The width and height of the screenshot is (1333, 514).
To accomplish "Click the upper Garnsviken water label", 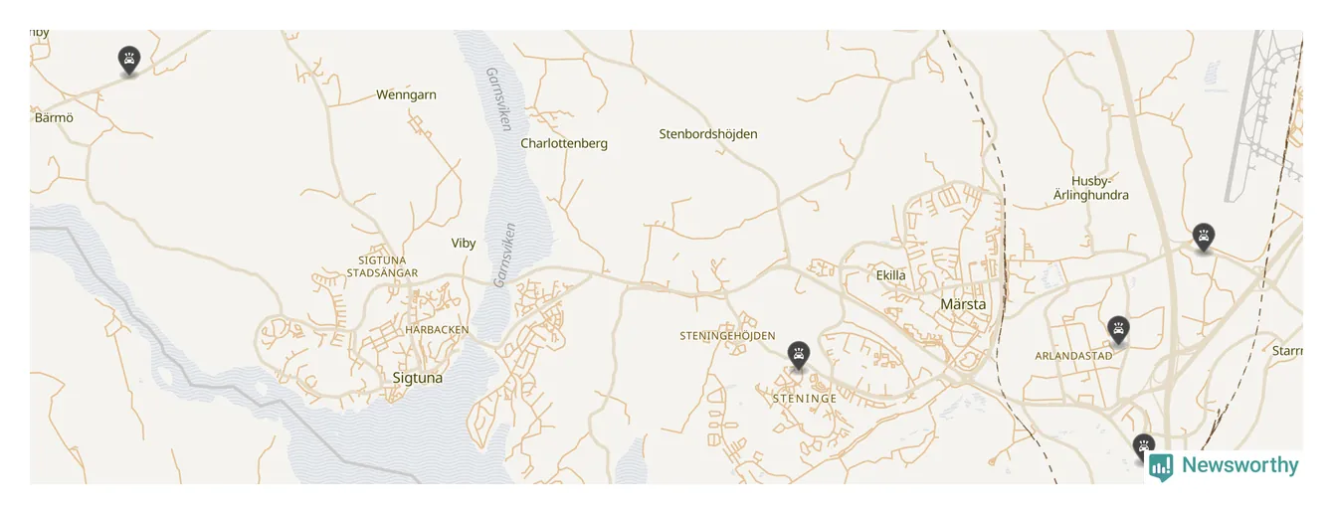I will pyautogui.click(x=497, y=98).
